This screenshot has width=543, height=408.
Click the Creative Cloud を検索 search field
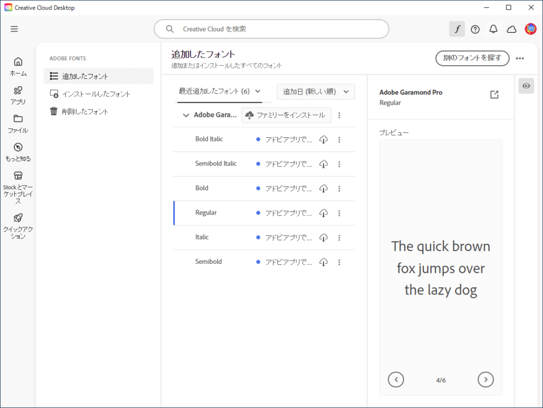coord(271,29)
